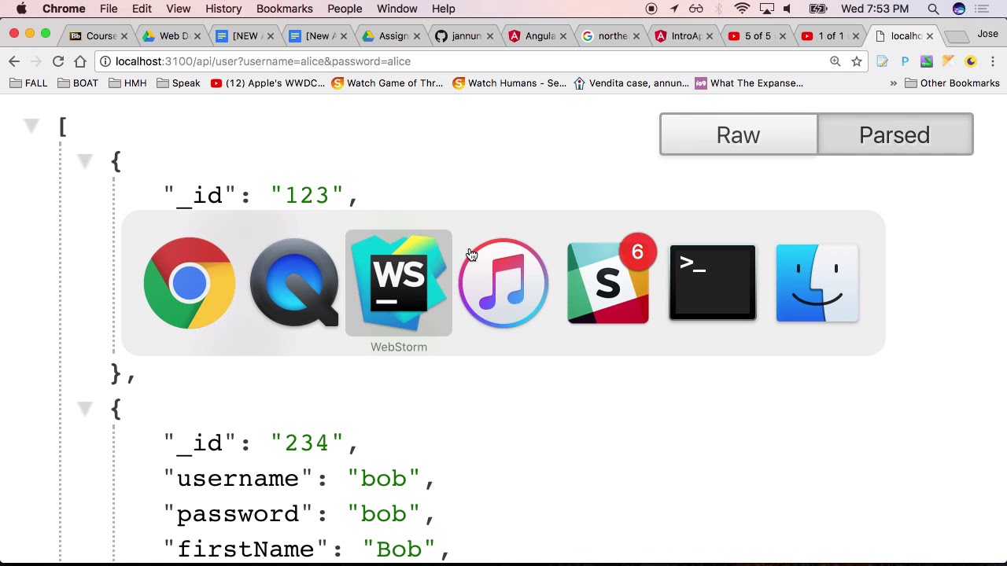Collapse the root JSON array
The image size is (1007, 566).
pos(31,126)
